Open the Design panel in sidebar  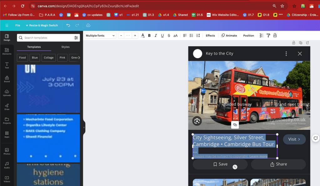(x=7, y=38)
